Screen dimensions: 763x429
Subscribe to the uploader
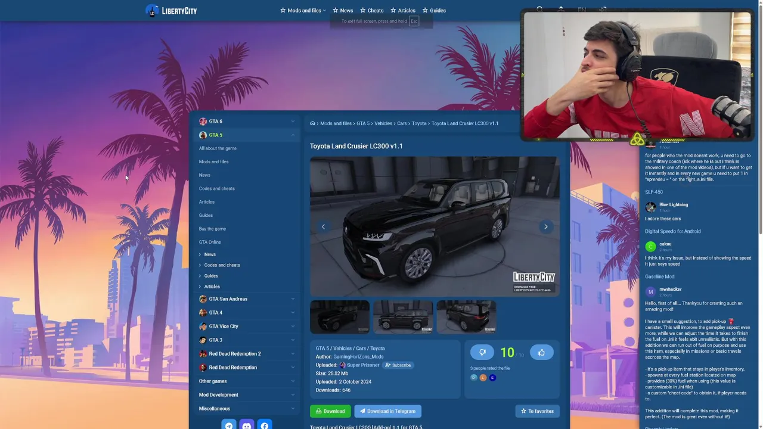[398, 365]
